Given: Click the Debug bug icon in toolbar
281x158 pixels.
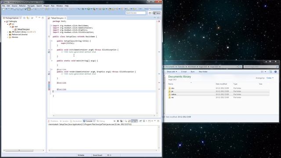Looking at the screenshot, I should coord(83,9).
